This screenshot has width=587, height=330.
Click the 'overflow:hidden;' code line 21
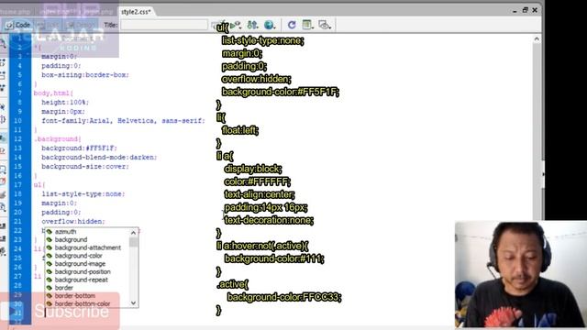tap(73, 222)
